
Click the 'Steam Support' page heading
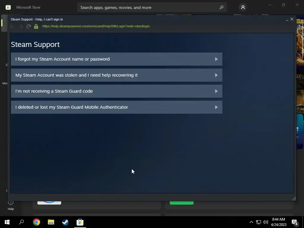(x=35, y=45)
